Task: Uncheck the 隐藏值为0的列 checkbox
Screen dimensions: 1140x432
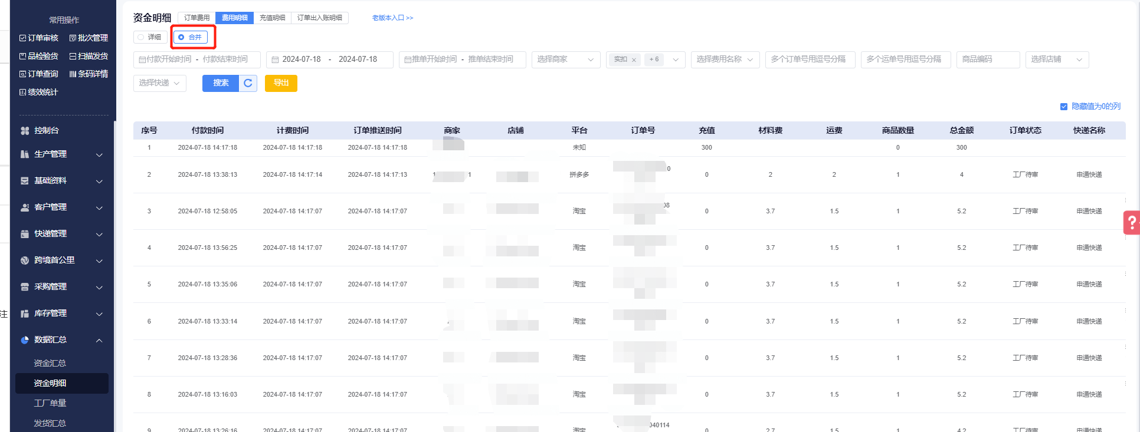Action: (x=1064, y=107)
